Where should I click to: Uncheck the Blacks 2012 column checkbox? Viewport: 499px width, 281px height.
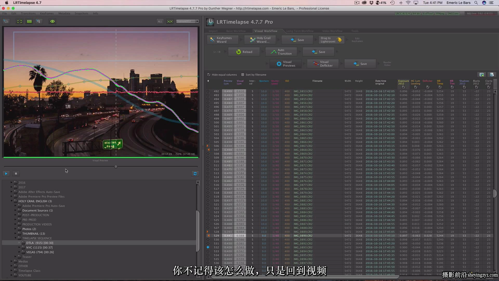[476, 87]
